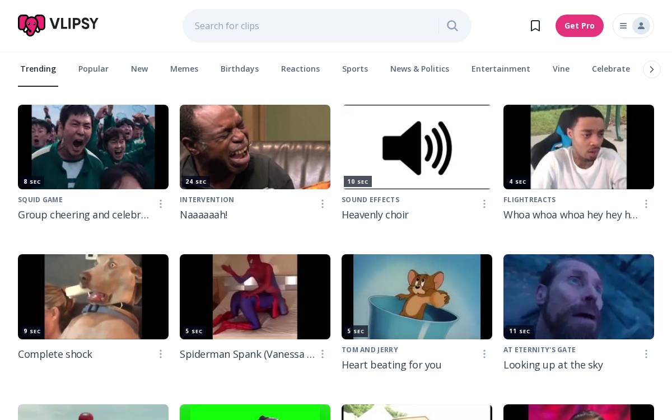
Task: Click the SQUID GAME source link
Action: pyautogui.click(x=40, y=200)
